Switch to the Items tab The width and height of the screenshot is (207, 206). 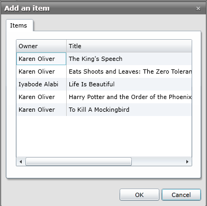click(x=19, y=25)
